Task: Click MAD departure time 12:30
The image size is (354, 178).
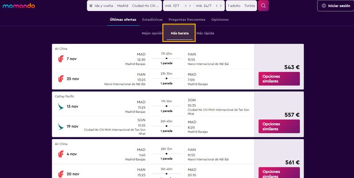Action: pos(141,60)
